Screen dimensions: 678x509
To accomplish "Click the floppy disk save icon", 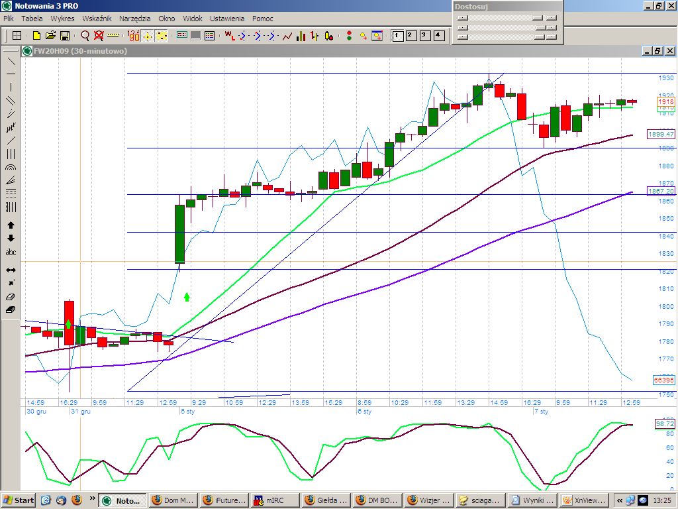I will click(x=65, y=36).
